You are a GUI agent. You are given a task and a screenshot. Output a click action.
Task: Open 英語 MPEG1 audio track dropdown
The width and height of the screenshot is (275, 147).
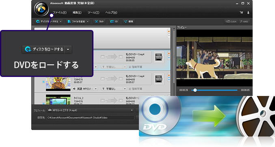pyautogui.click(x=85, y=89)
